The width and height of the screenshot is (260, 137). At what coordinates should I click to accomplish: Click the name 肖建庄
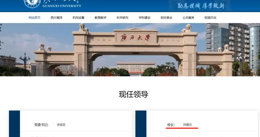pos(187,125)
